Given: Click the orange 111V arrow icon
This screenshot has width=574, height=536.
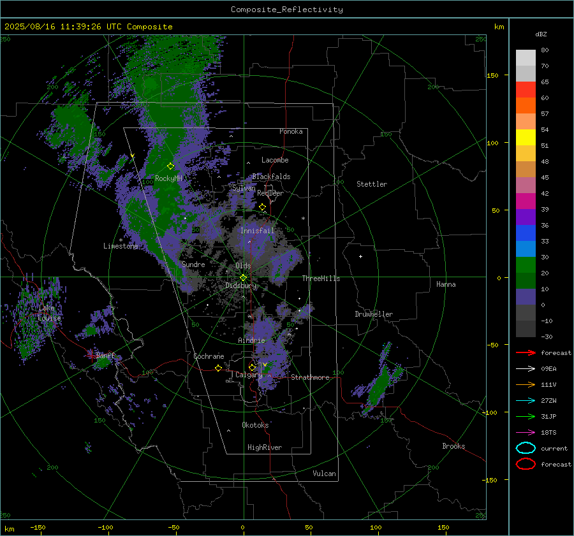Looking at the screenshot, I should 526,384.
